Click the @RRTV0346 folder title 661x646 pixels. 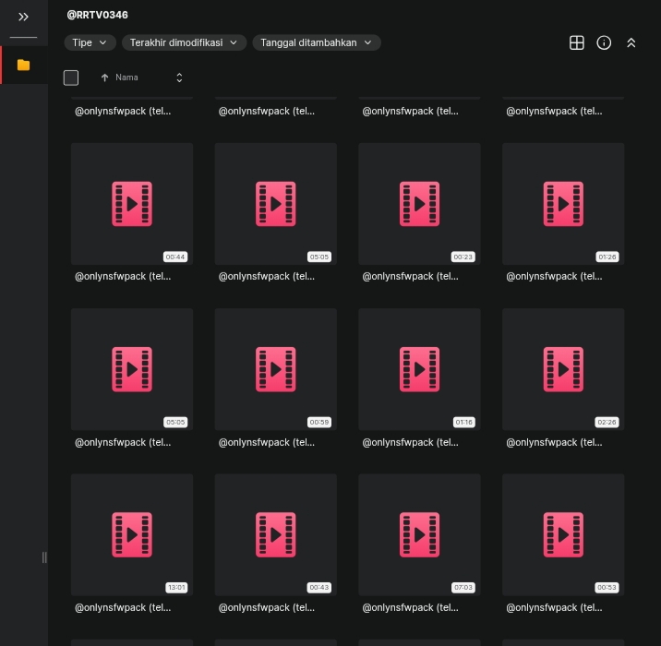point(97,15)
